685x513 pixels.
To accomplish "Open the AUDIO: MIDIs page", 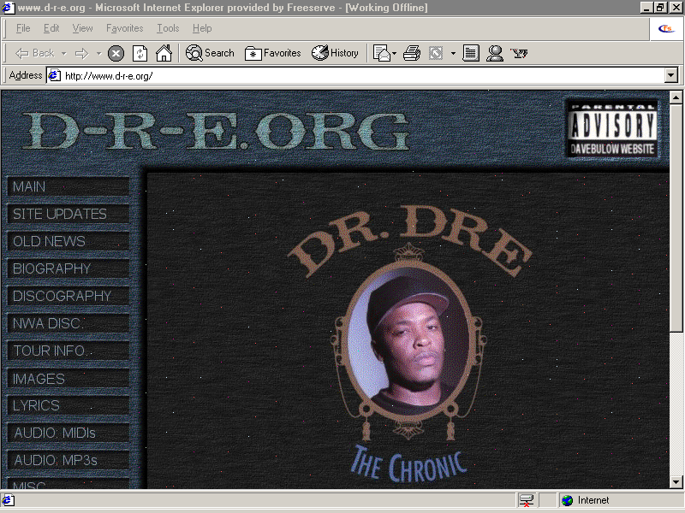I will 68,433.
